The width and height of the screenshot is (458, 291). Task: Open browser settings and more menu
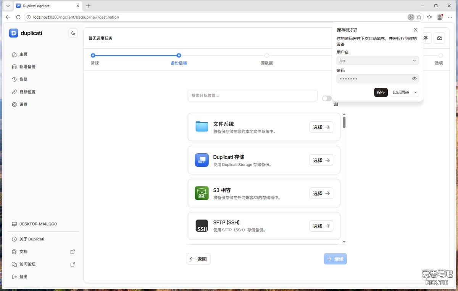tap(450, 17)
